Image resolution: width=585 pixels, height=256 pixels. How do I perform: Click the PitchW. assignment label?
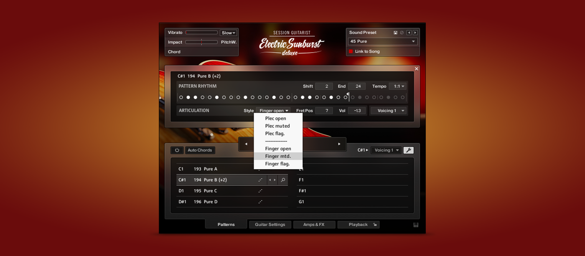pyautogui.click(x=229, y=42)
